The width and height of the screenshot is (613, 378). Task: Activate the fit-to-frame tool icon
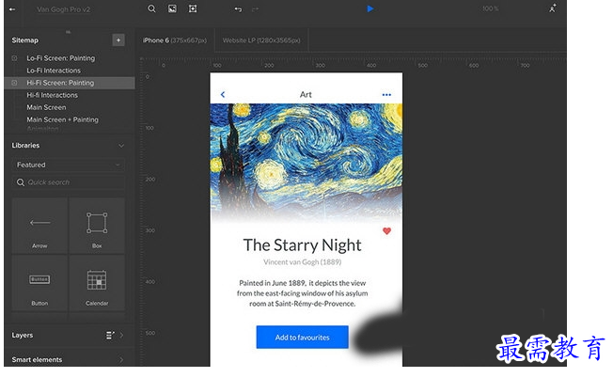tap(193, 9)
